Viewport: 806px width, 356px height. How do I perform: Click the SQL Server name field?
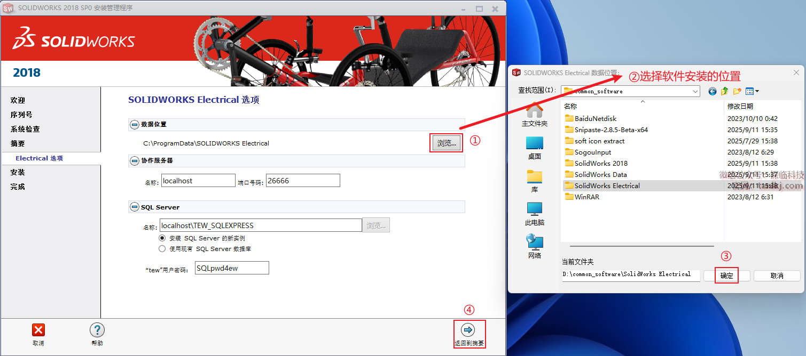(x=261, y=225)
